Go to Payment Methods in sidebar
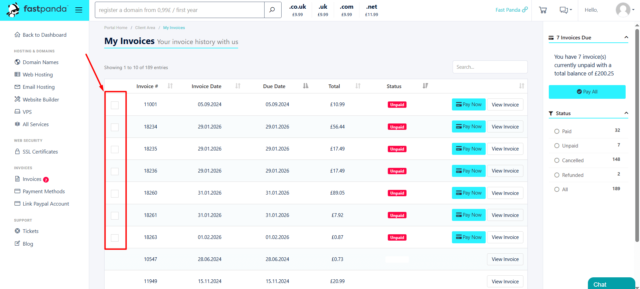The image size is (640, 289). pyautogui.click(x=43, y=192)
